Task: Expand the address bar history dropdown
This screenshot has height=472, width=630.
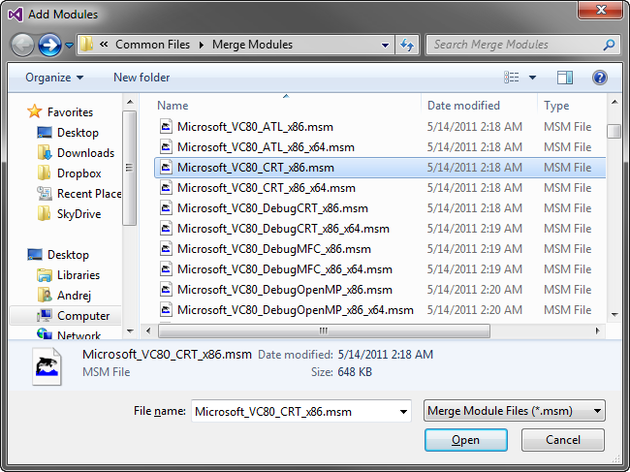Action: 385,45
